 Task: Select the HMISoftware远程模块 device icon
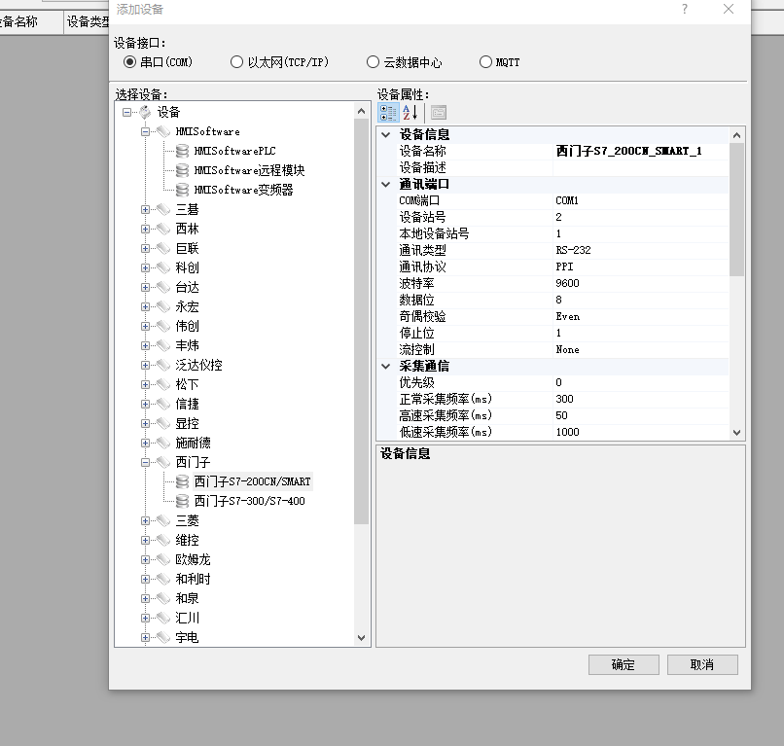[182, 170]
